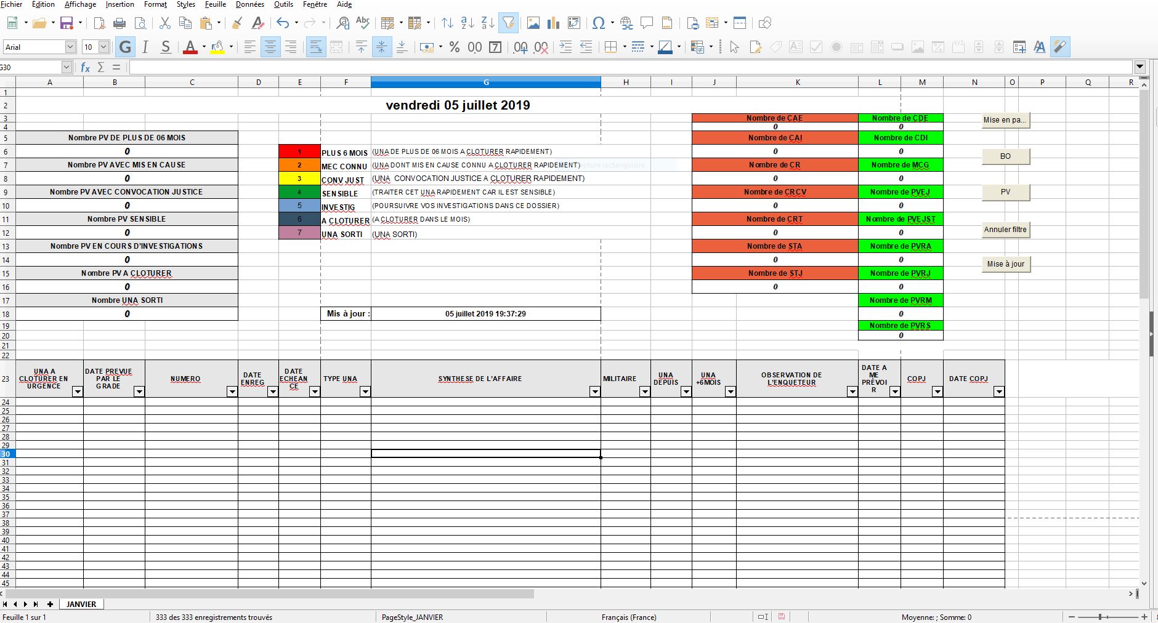
Task: Insert a special character with the Omega icon
Action: [x=598, y=23]
